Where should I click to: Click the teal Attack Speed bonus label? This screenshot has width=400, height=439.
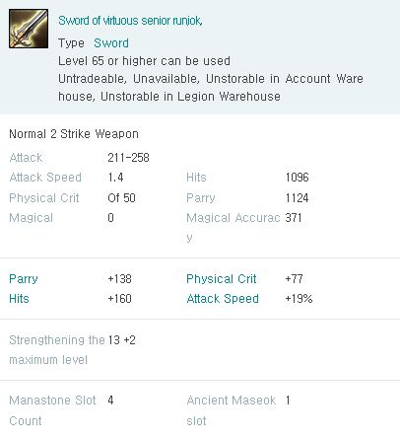223,299
